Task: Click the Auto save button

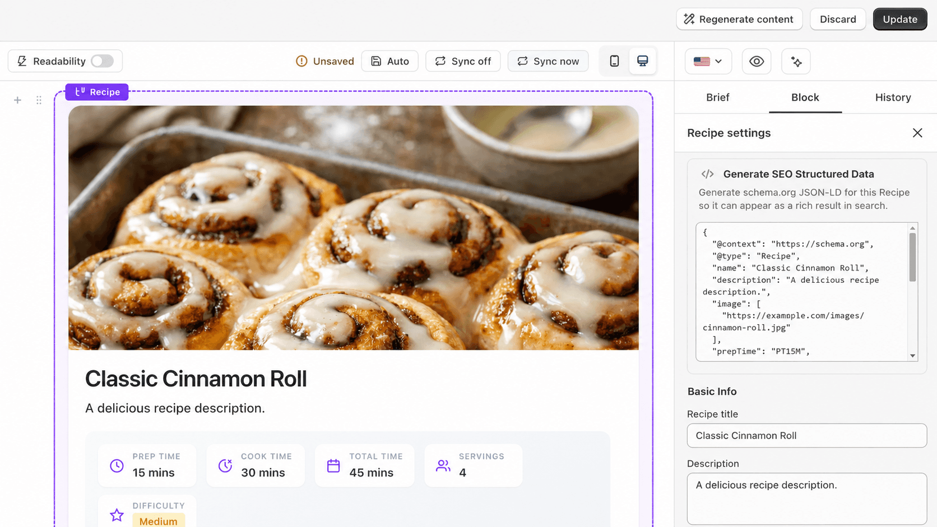Action: tap(390, 61)
